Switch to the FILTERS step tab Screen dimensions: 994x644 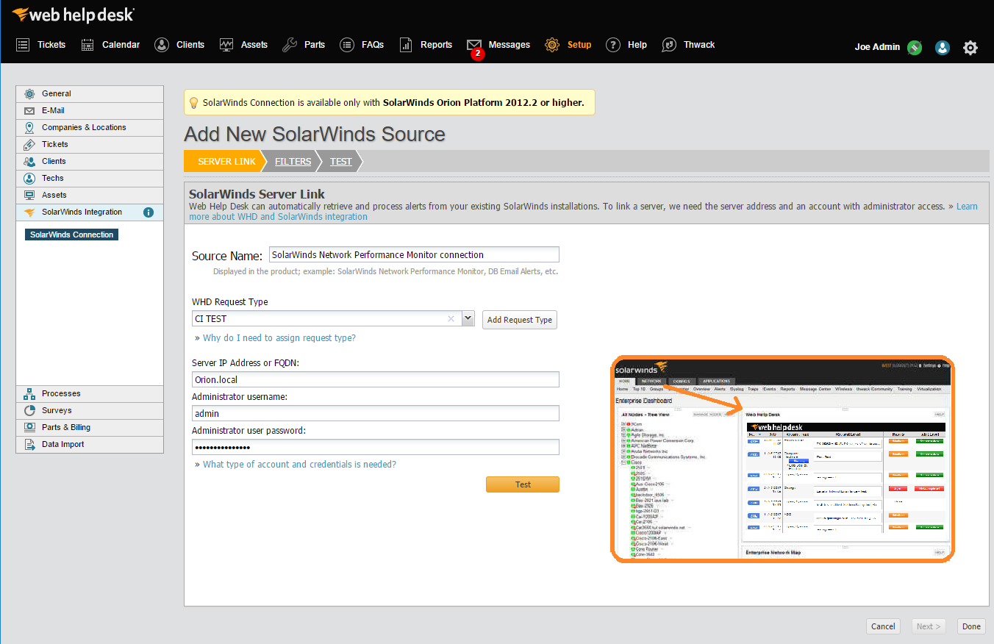click(293, 162)
